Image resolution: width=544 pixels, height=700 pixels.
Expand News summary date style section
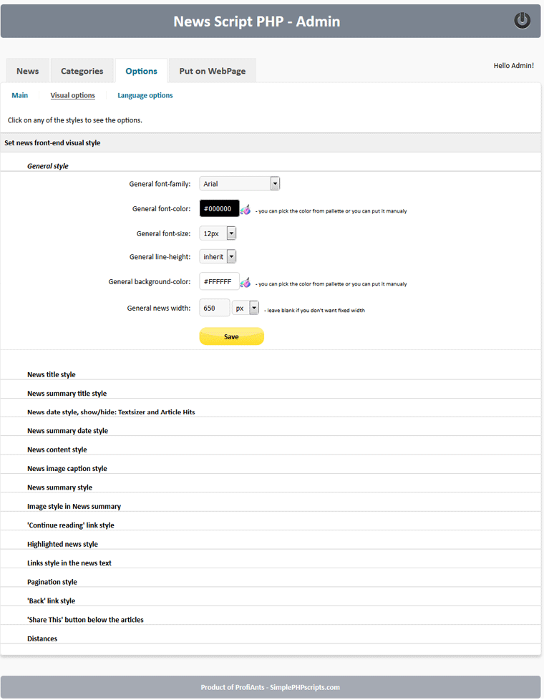click(x=67, y=431)
